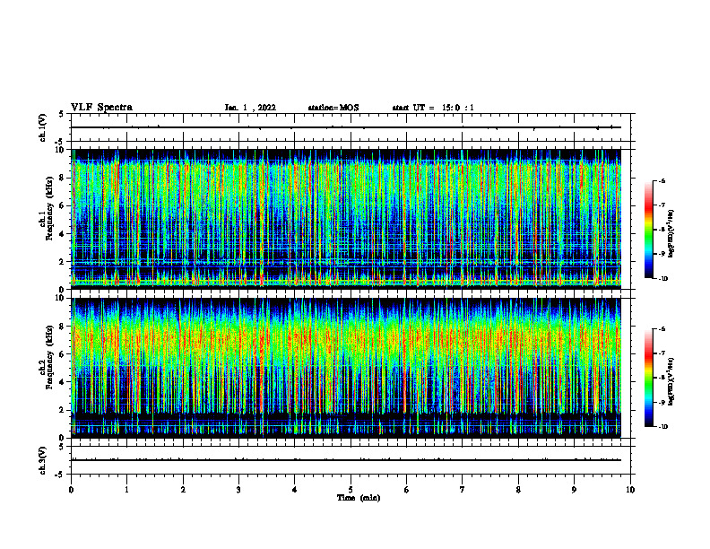The image size is (710, 549).
Task: Click the "-10" label on ch.2 colorbar
Action: coord(662,427)
